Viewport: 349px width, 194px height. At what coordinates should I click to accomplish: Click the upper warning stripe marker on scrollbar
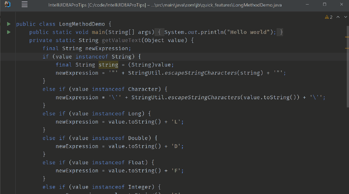point(347,37)
